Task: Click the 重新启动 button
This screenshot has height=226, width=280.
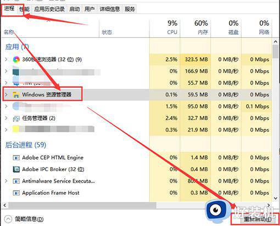Action: point(257,219)
